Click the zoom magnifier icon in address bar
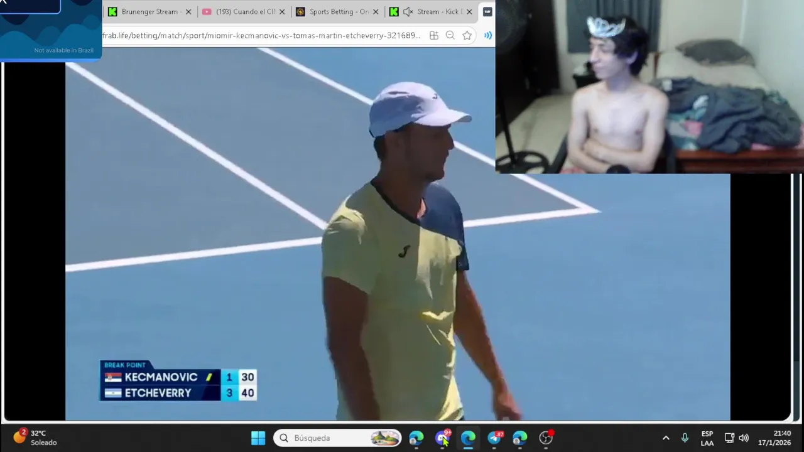Viewport: 804px width, 452px height. 450,36
